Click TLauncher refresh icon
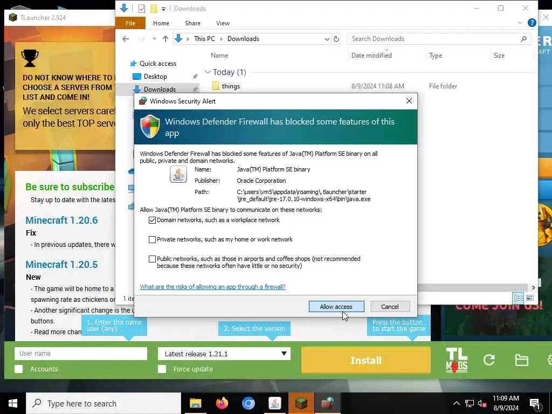The width and height of the screenshot is (552, 414). point(489,360)
